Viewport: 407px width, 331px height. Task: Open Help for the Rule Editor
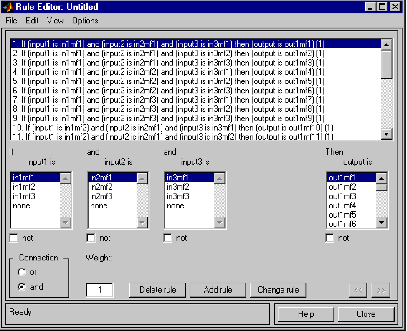click(306, 314)
